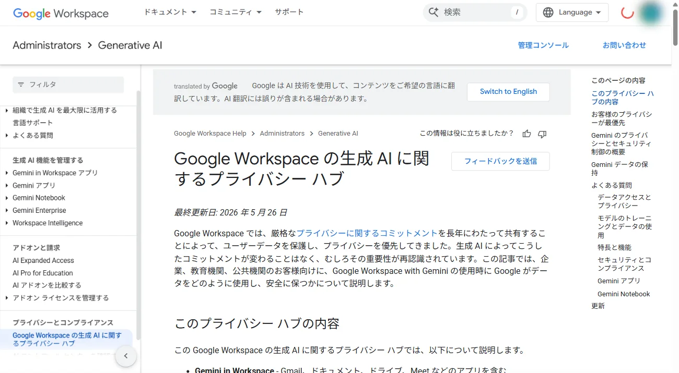
Task: Click the globe Language icon
Action: [548, 13]
